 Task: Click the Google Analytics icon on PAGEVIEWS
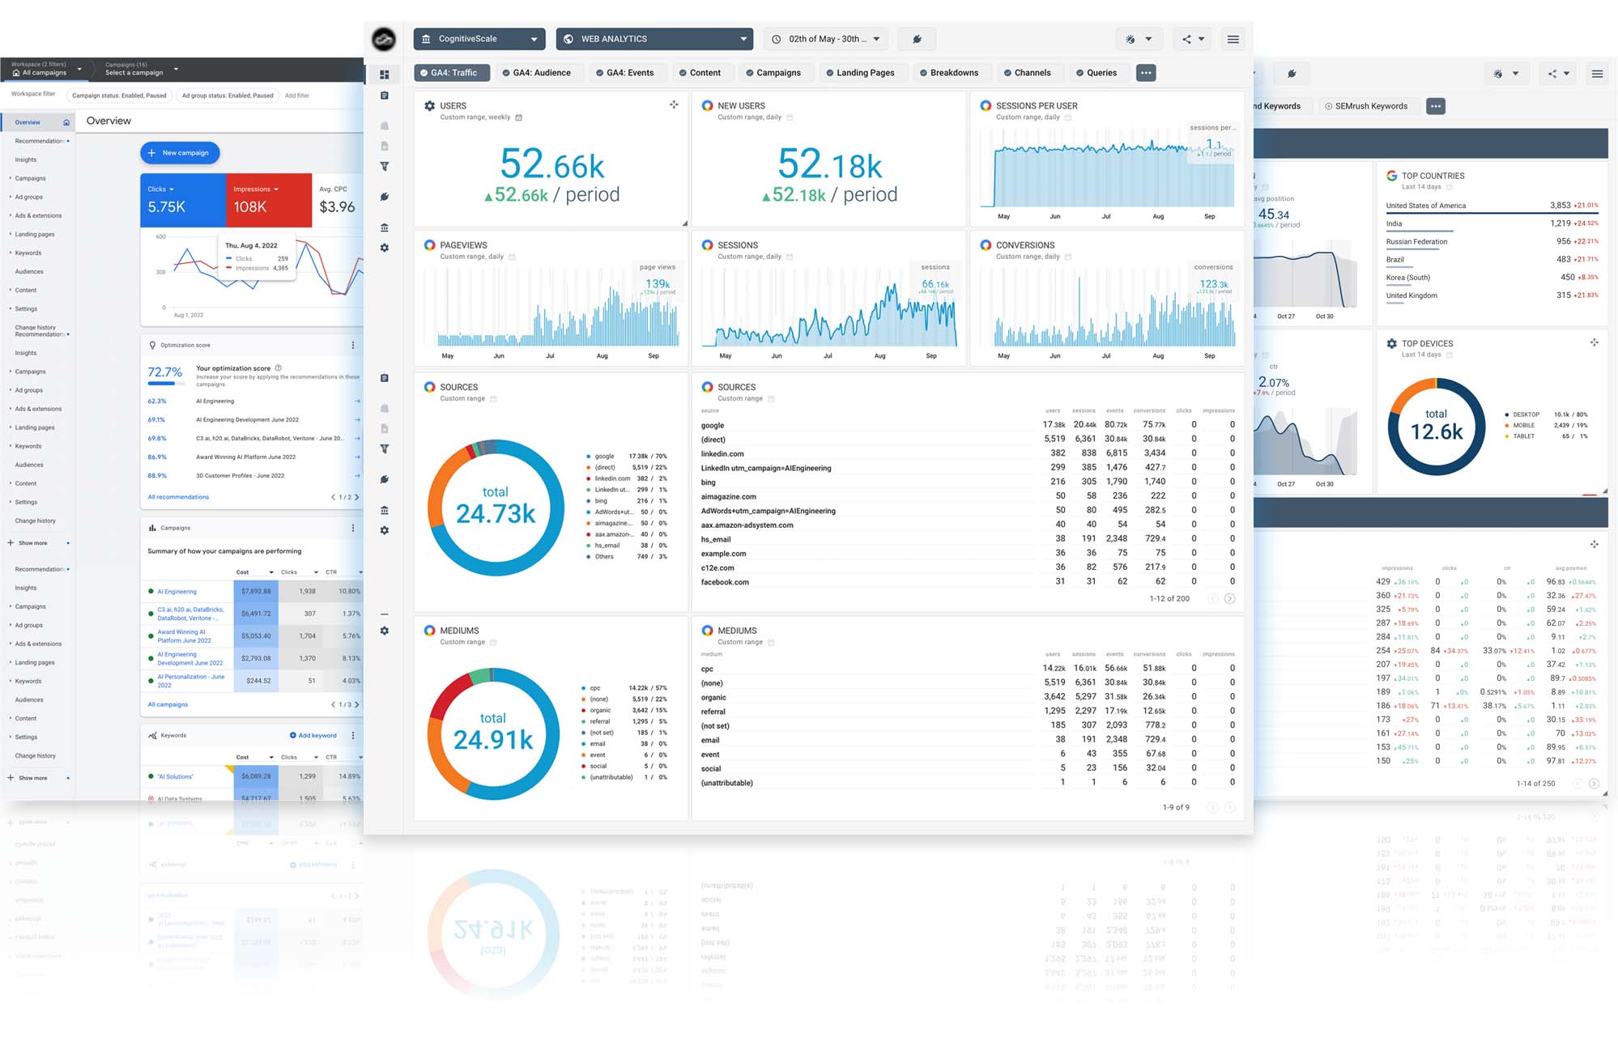pos(430,244)
